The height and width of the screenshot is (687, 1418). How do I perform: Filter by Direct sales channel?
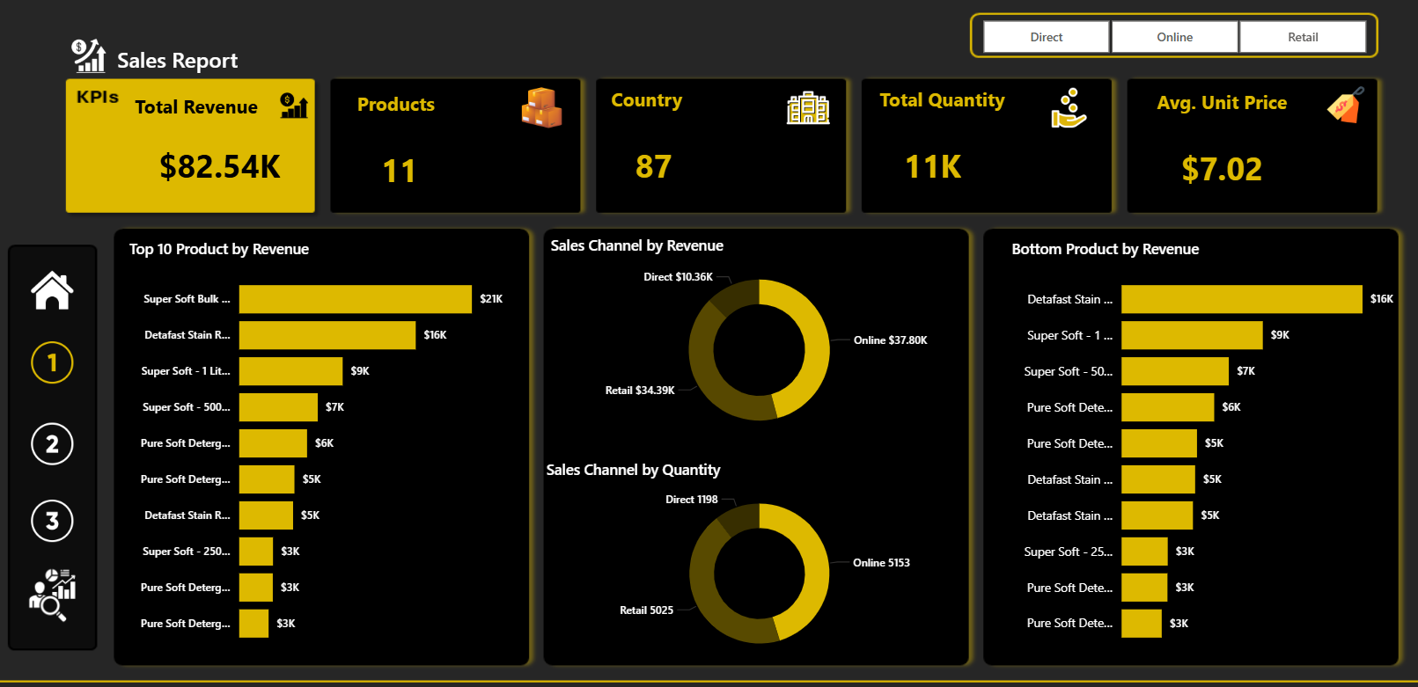[x=1047, y=37]
